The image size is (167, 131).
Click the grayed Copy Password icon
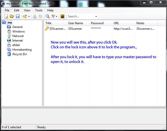click(x=40, y=16)
